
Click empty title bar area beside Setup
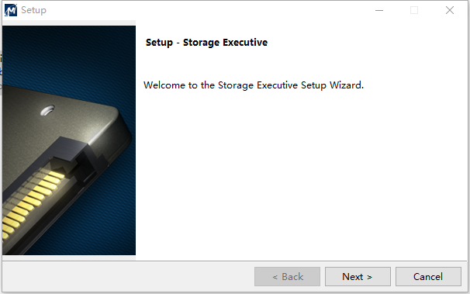point(210,10)
